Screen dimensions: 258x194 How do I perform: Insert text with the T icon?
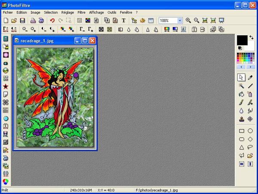tap(123, 20)
